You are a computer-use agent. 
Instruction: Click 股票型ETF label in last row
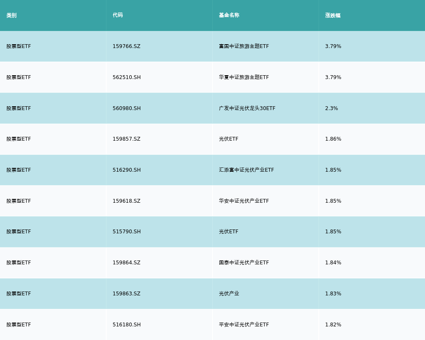(18, 324)
